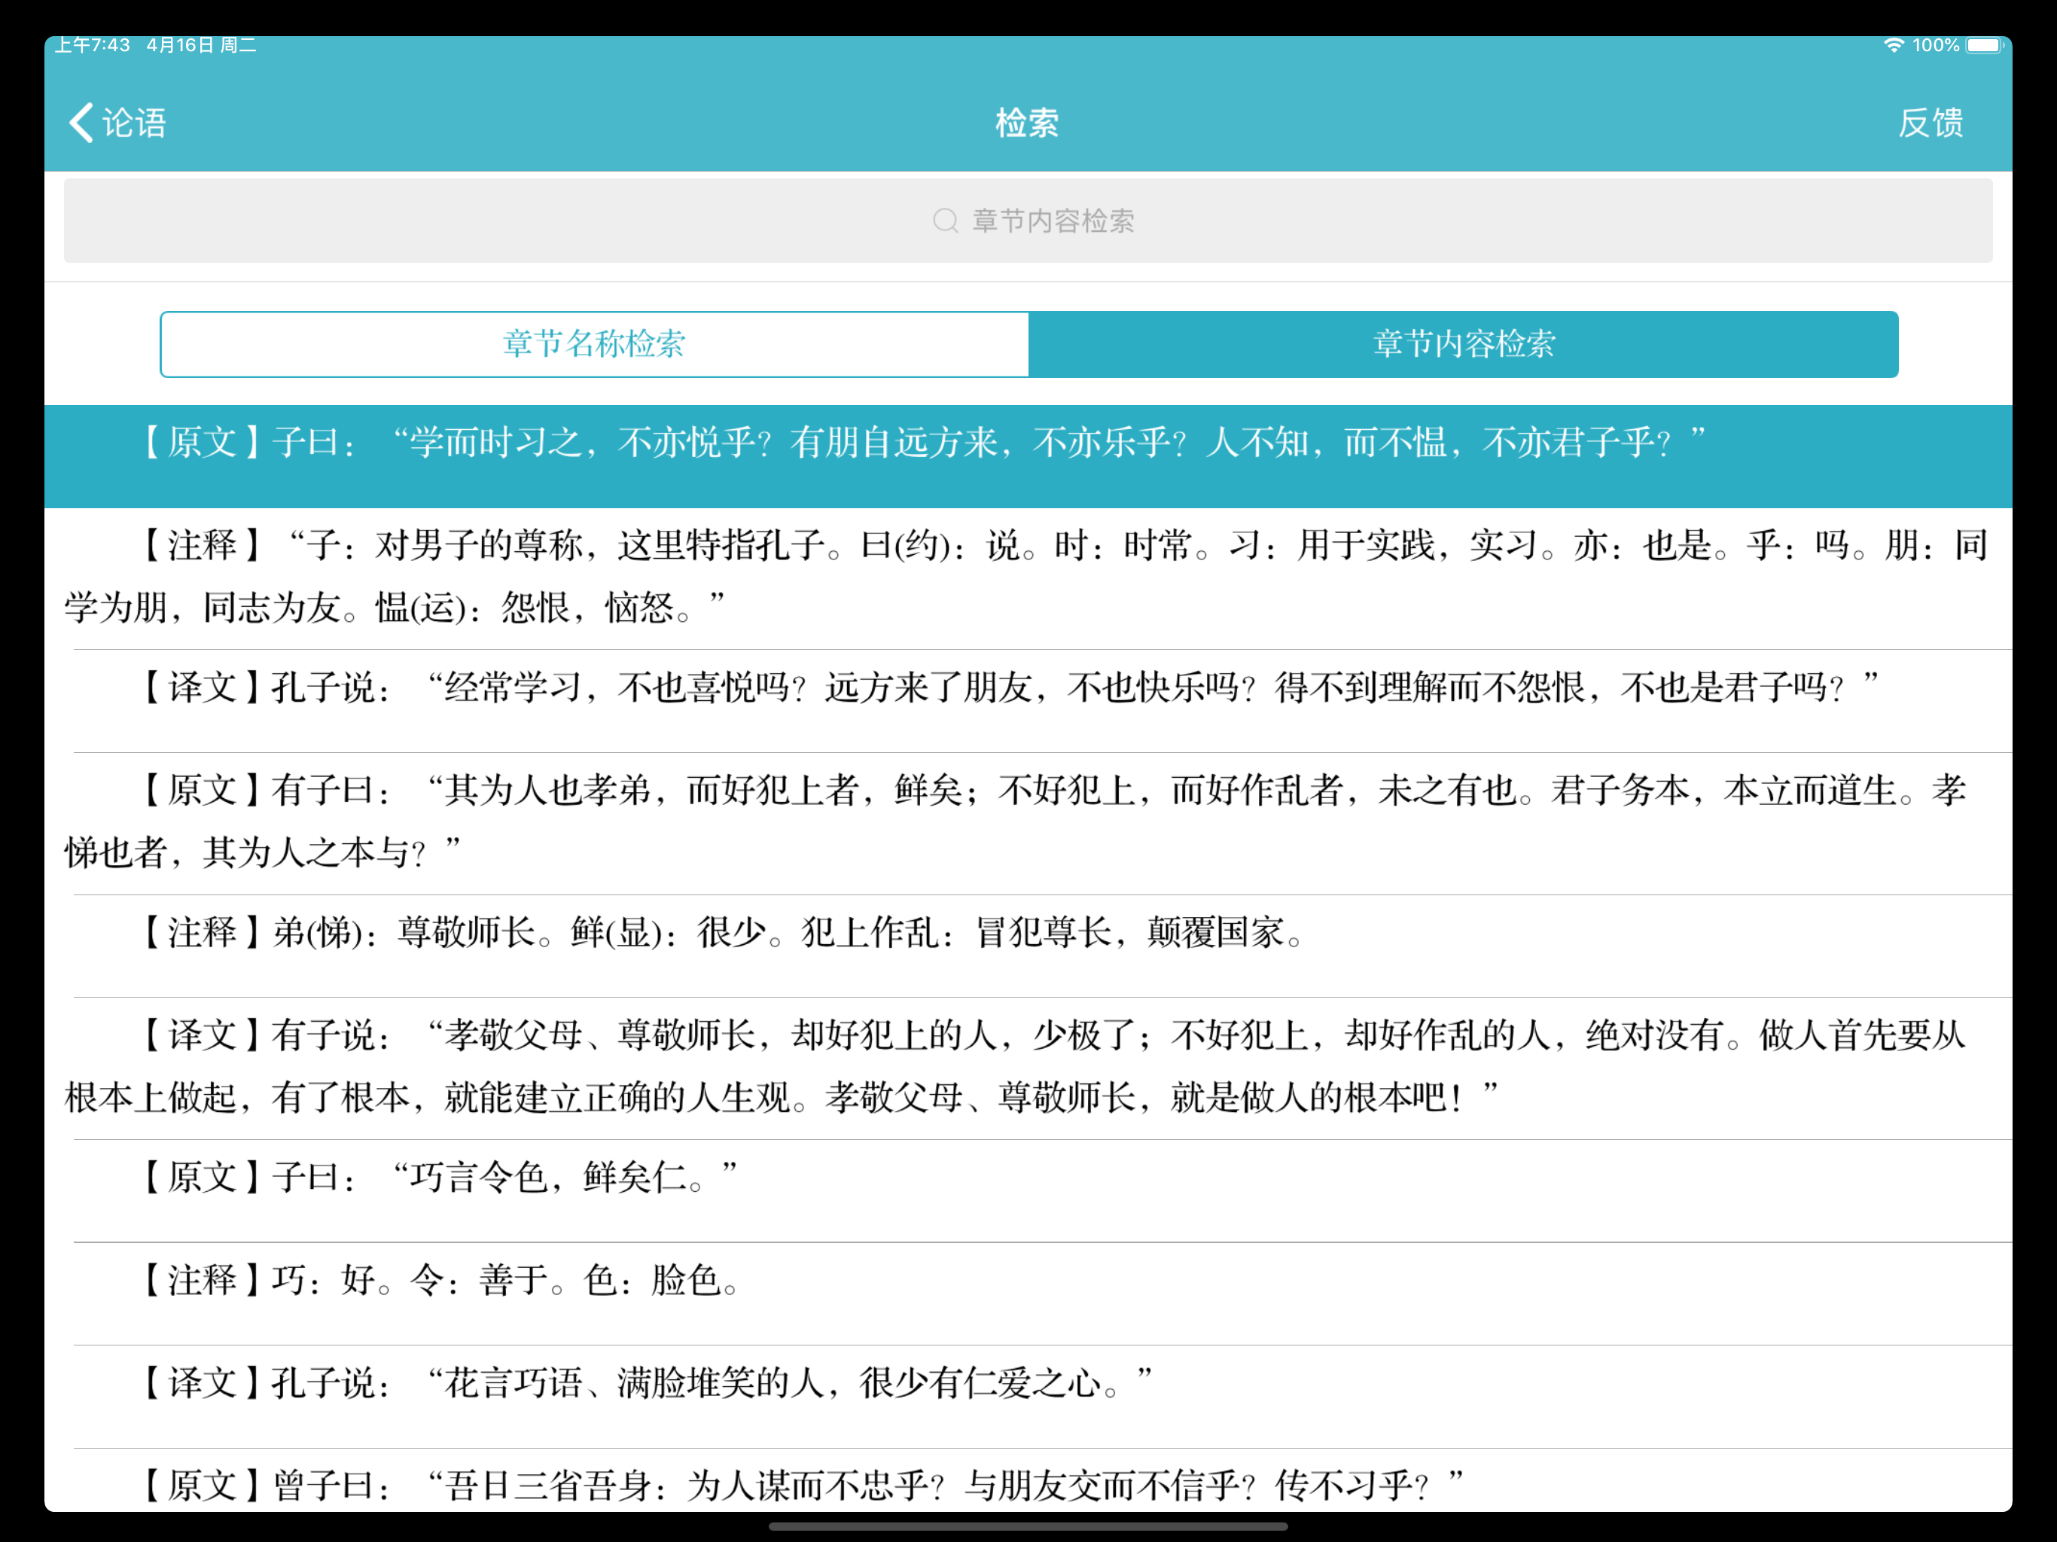Tap the 4月16日 周二 date in status bar
2057x1542 pixels.
coord(201,44)
